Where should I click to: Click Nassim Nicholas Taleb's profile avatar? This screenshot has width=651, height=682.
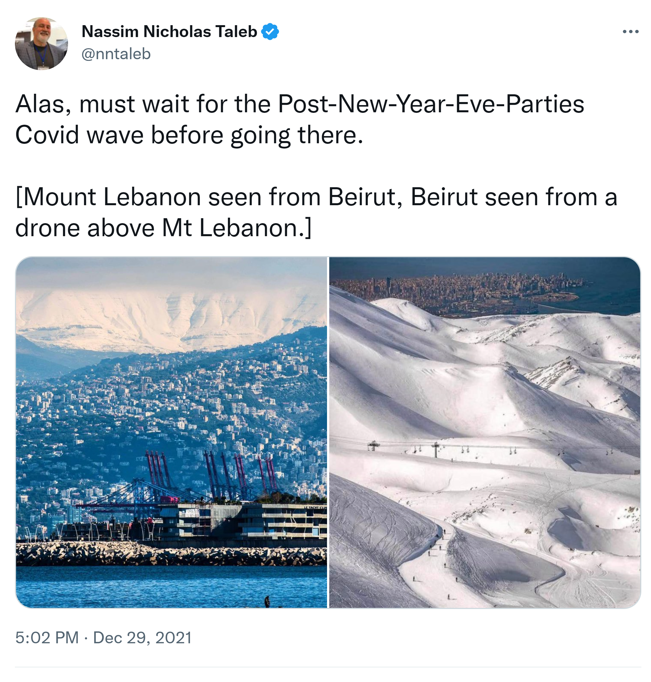pyautogui.click(x=41, y=44)
